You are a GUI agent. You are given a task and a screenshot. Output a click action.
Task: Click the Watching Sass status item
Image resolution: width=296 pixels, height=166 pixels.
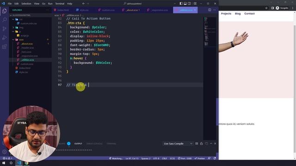pos(116,158)
